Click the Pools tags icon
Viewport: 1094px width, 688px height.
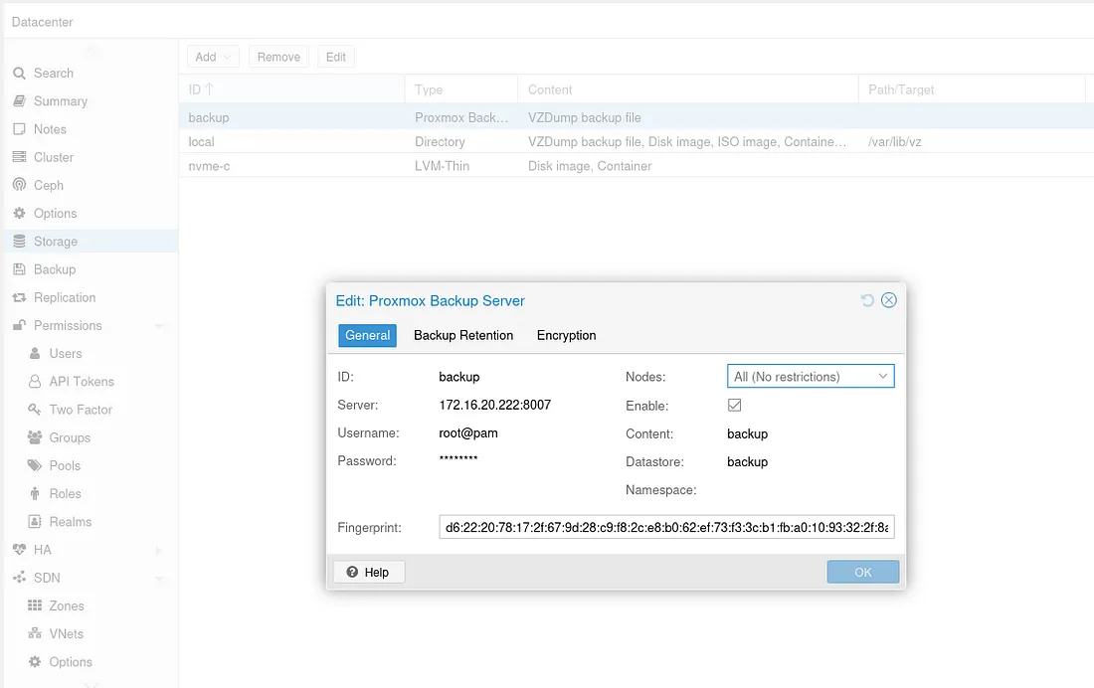(x=34, y=465)
